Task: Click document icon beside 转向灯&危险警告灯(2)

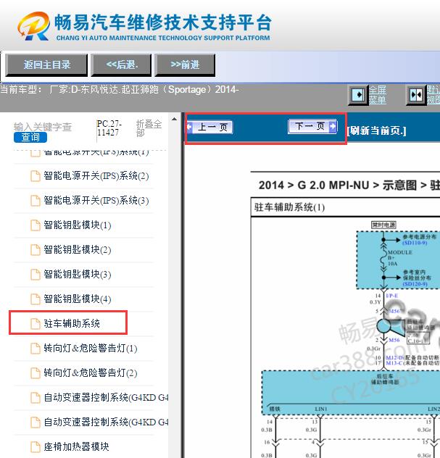Action: pyautogui.click(x=36, y=373)
